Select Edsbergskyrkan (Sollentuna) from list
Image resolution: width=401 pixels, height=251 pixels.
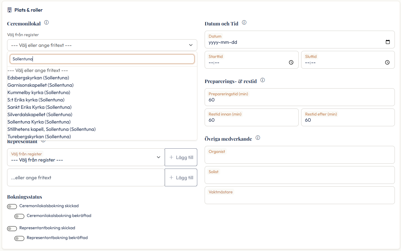38,78
